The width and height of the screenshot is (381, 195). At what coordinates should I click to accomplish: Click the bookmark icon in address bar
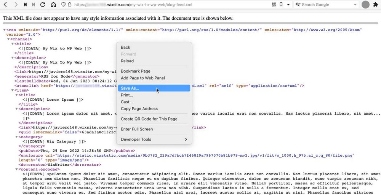281,5
